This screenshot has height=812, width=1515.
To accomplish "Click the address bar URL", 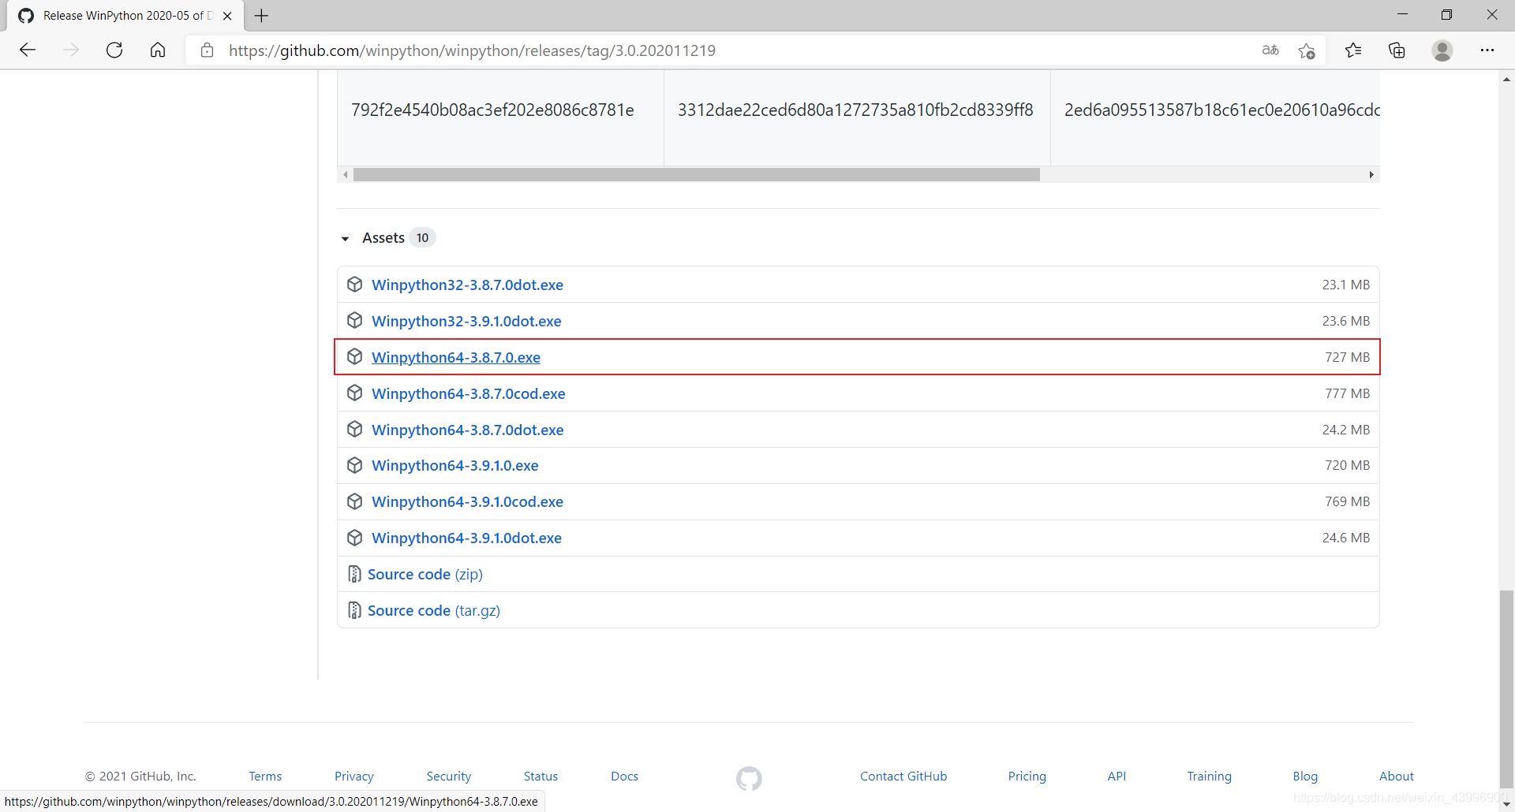I will point(472,50).
